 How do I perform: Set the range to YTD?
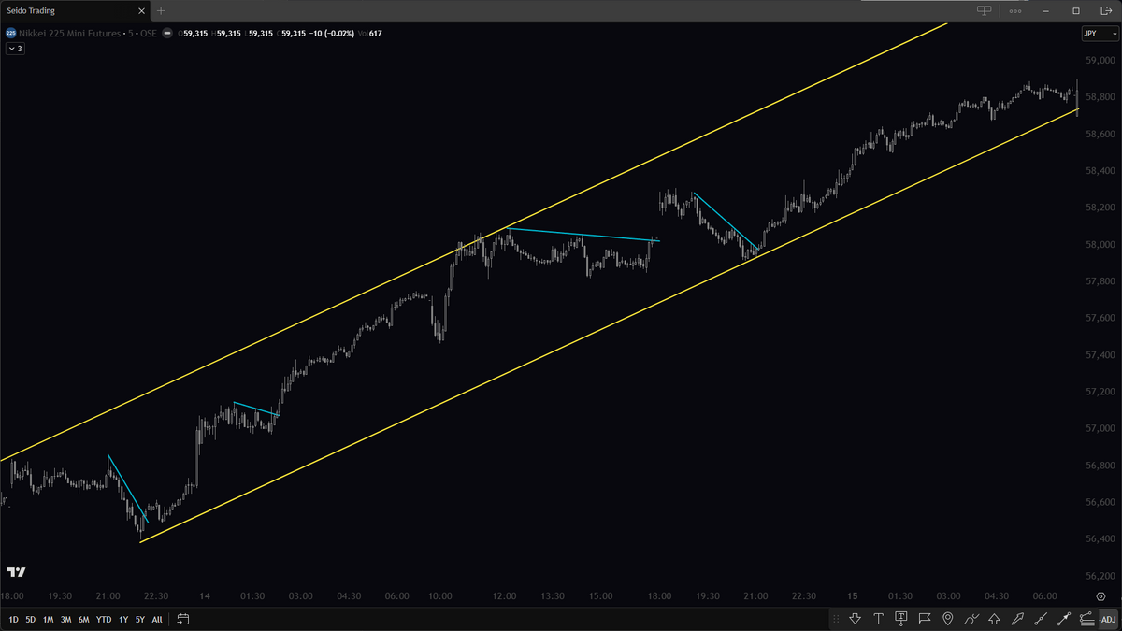[104, 620]
